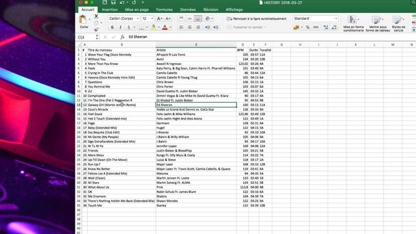Open the Mise en page tab
Viewport: 416px width, 234px height.
point(136,10)
